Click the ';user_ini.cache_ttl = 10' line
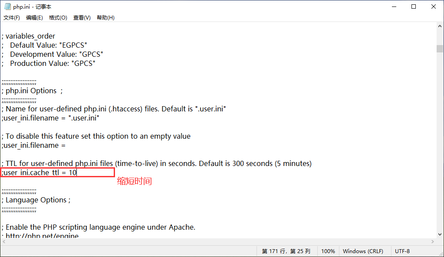Screen dimensions: 444x257 pyautogui.click(x=39, y=172)
